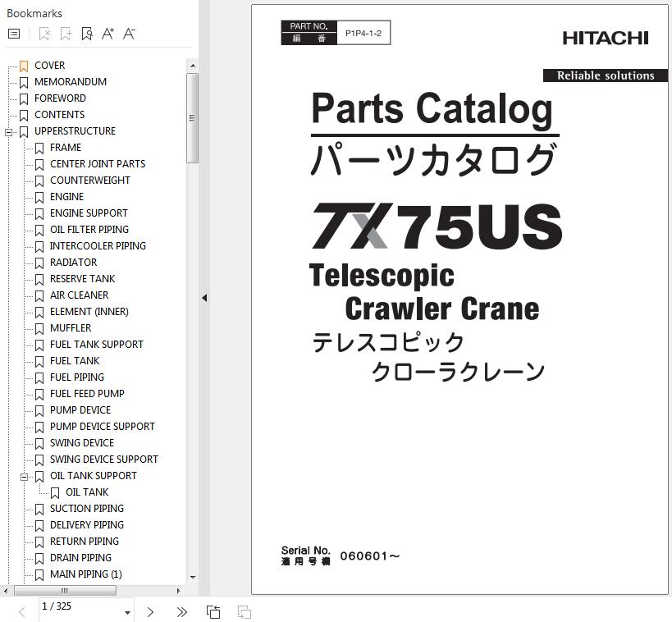This screenshot has height=622, width=672.
Task: Click the grayed page view icon
Action: click(245, 611)
